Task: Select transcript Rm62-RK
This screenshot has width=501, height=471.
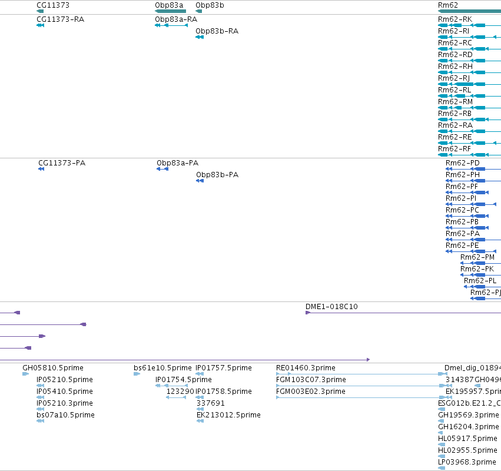Action: click(455, 19)
